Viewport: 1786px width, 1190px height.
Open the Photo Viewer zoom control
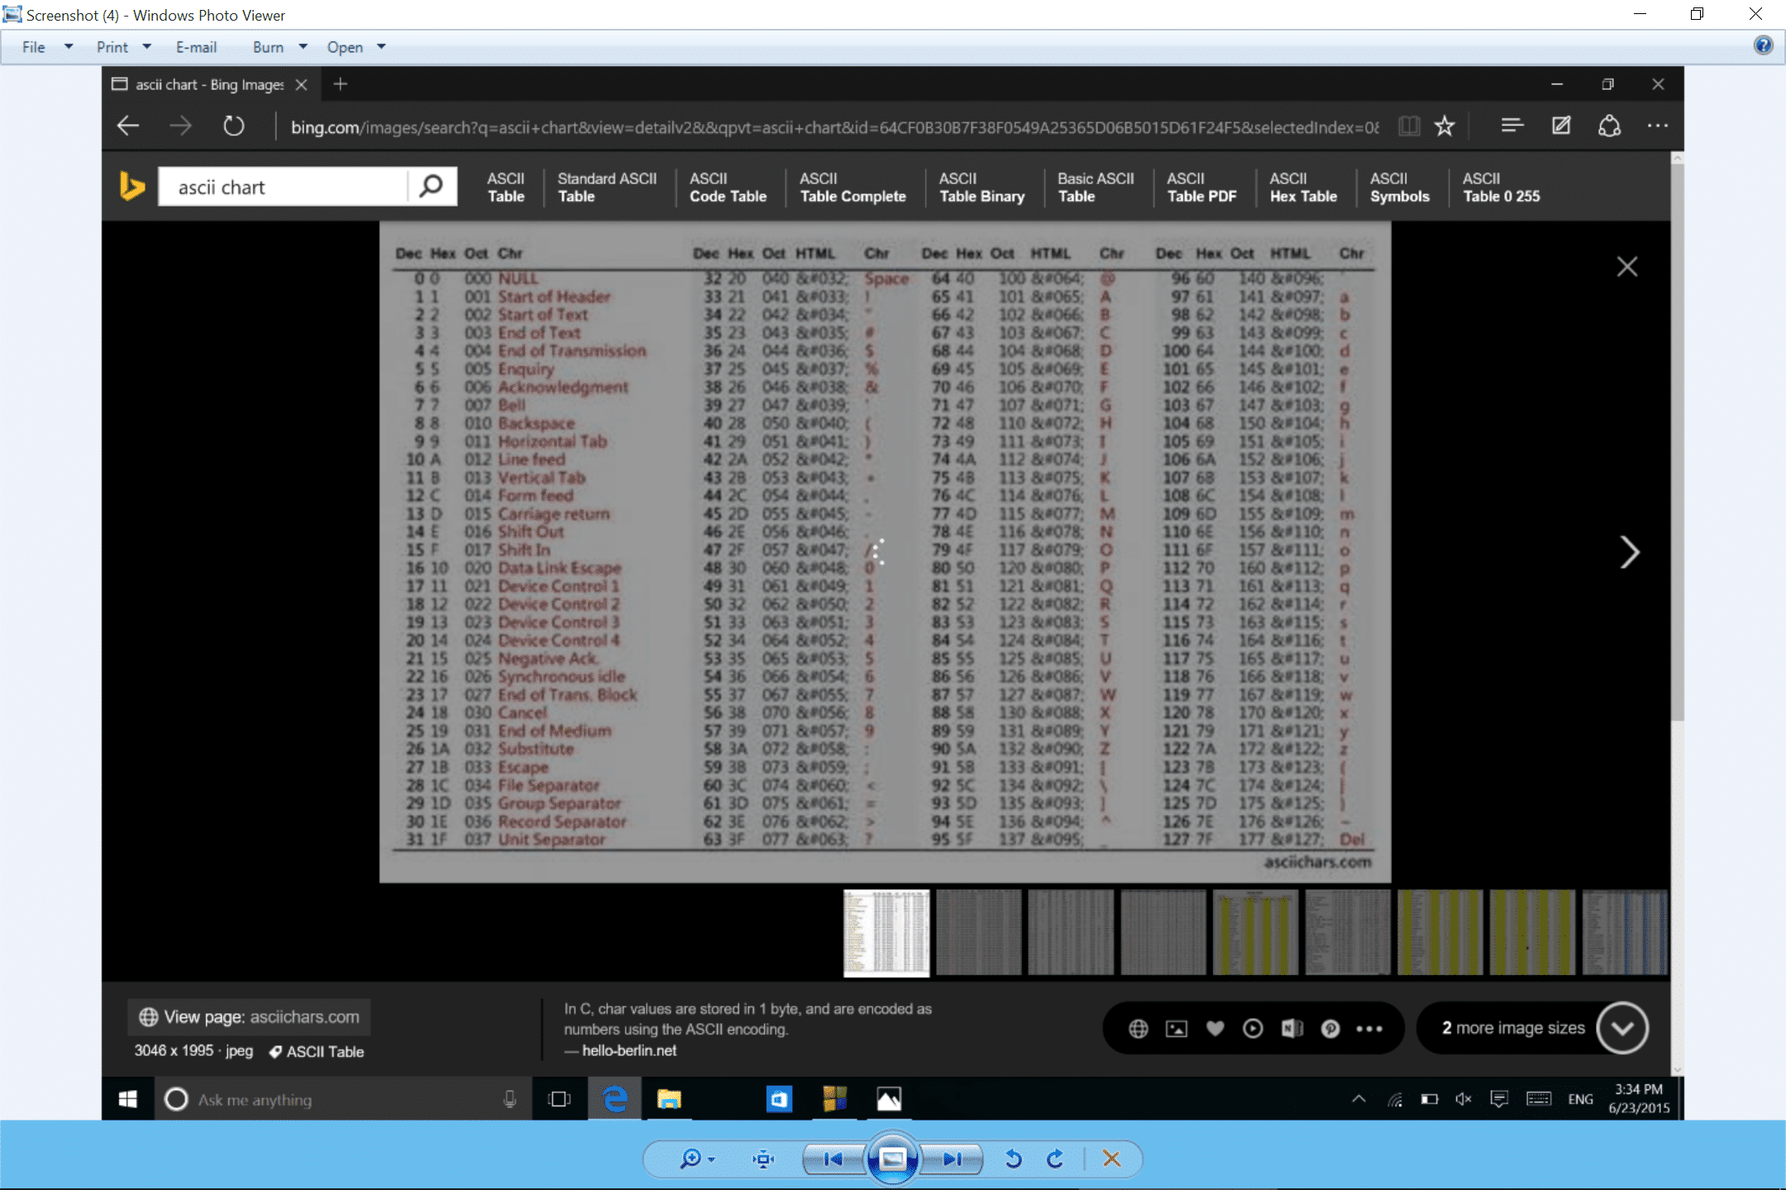[697, 1159]
